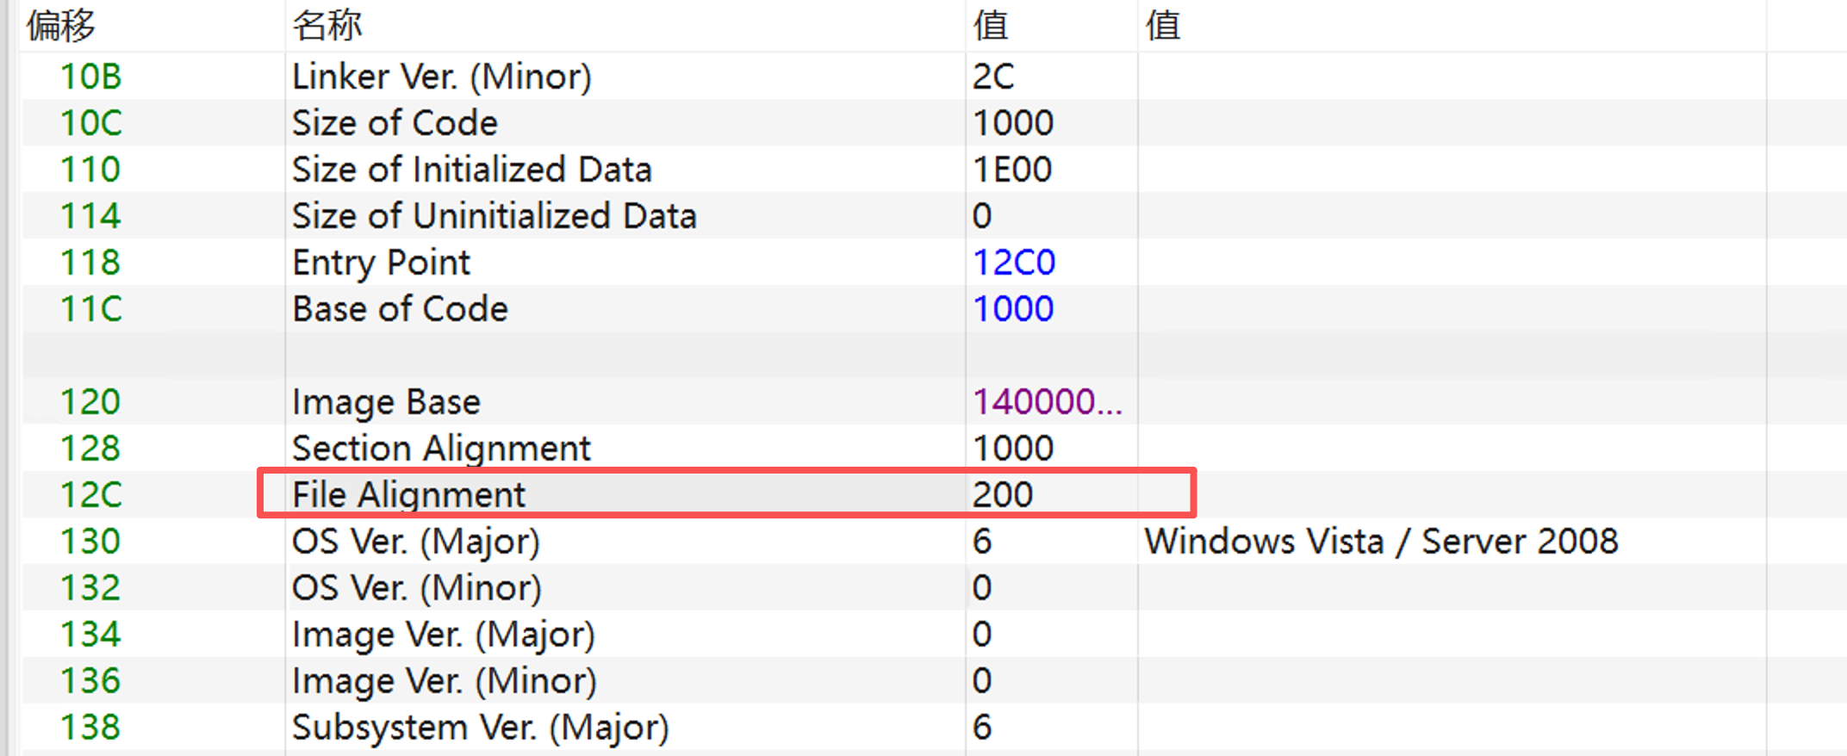The width and height of the screenshot is (1847, 756).
Task: Select the Size of Code row name
Action: click(x=395, y=123)
